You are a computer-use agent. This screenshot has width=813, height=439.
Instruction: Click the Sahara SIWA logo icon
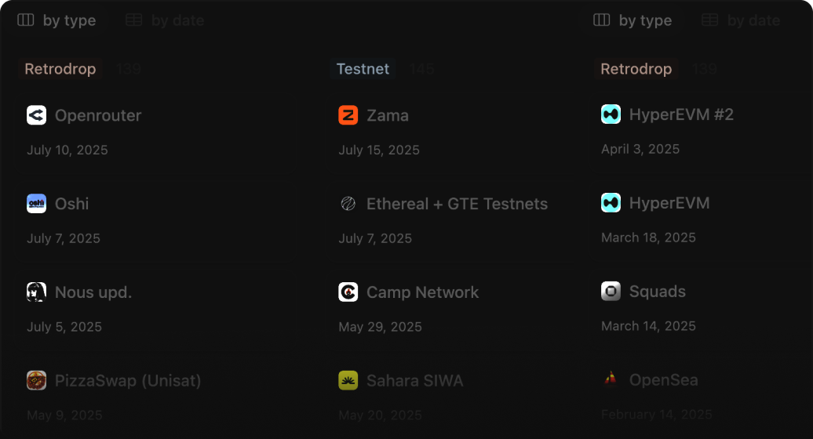coord(348,381)
